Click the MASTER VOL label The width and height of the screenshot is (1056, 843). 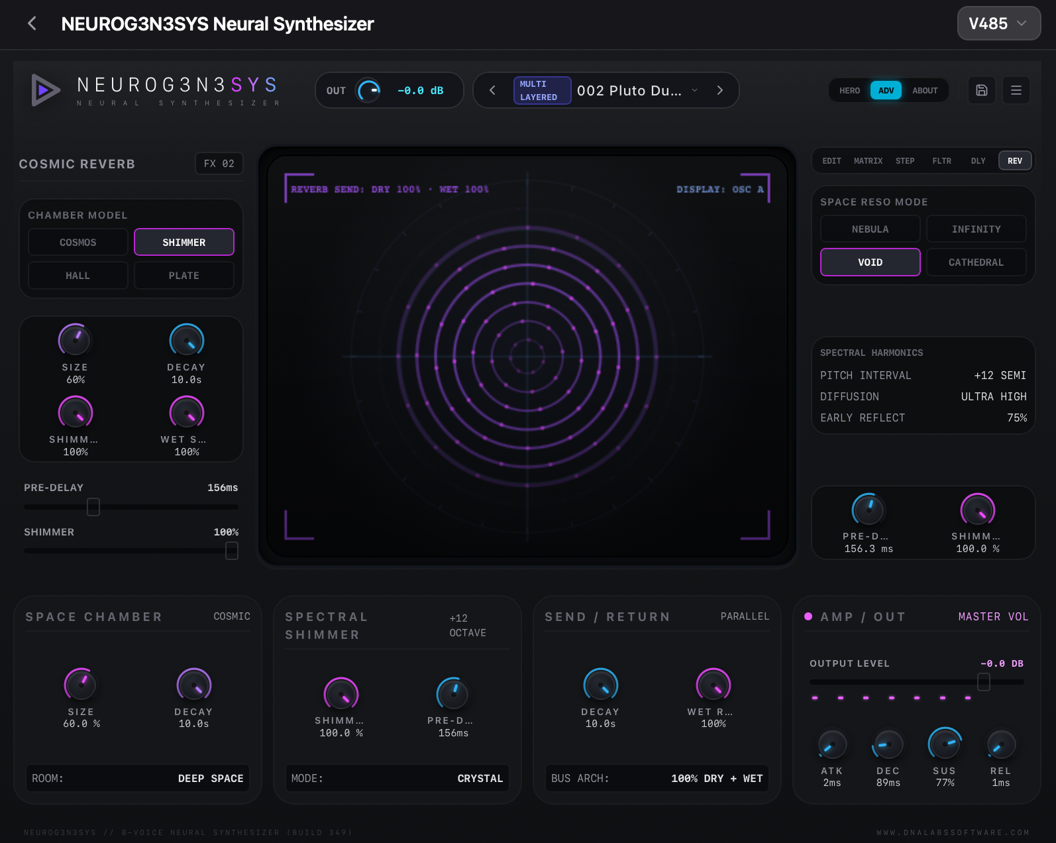tap(993, 616)
